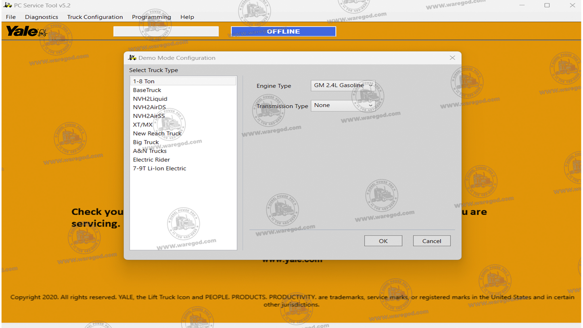This screenshot has height=328, width=583.
Task: Open the Engine Type dropdown
Action: coord(343,86)
